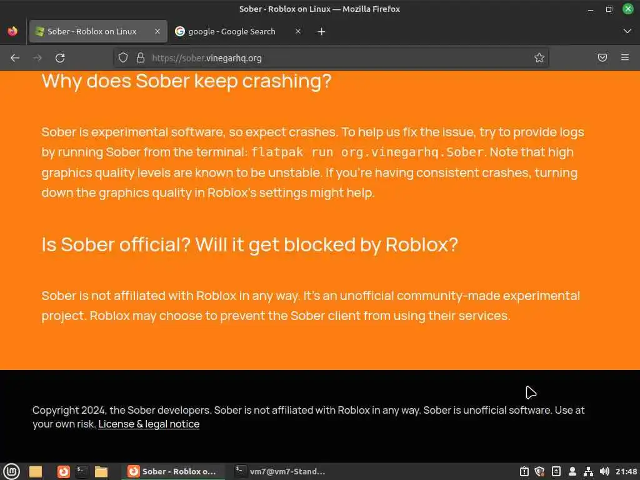This screenshot has height=480, width=640.
Task: Bookmark this page with the star icon
Action: (x=539, y=57)
